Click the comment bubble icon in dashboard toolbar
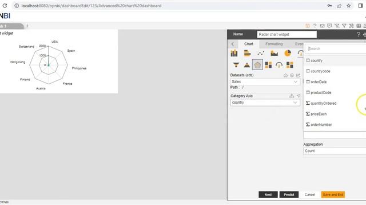 pyautogui.click(x=329, y=26)
